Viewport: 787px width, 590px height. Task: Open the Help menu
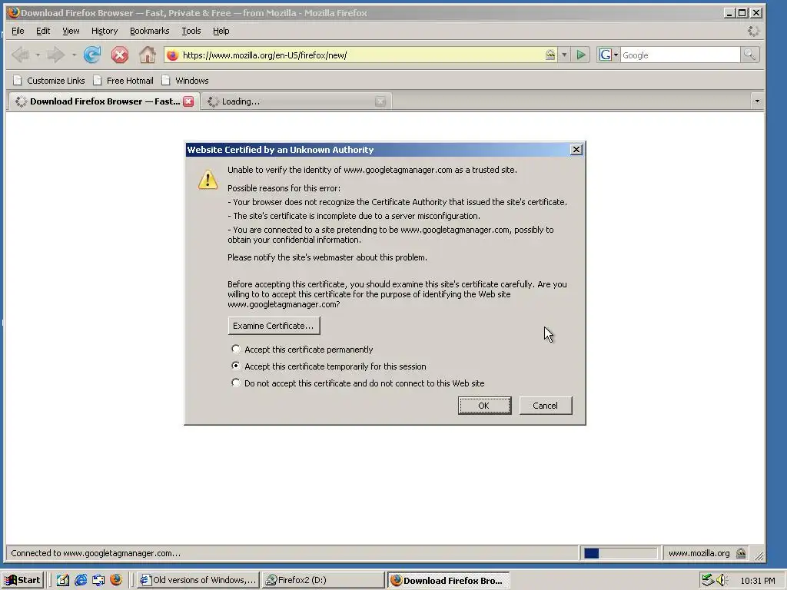point(221,31)
